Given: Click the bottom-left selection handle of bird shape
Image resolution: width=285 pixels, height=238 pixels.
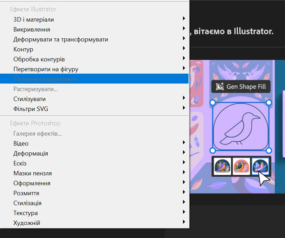Looking at the screenshot, I should click(x=213, y=150).
